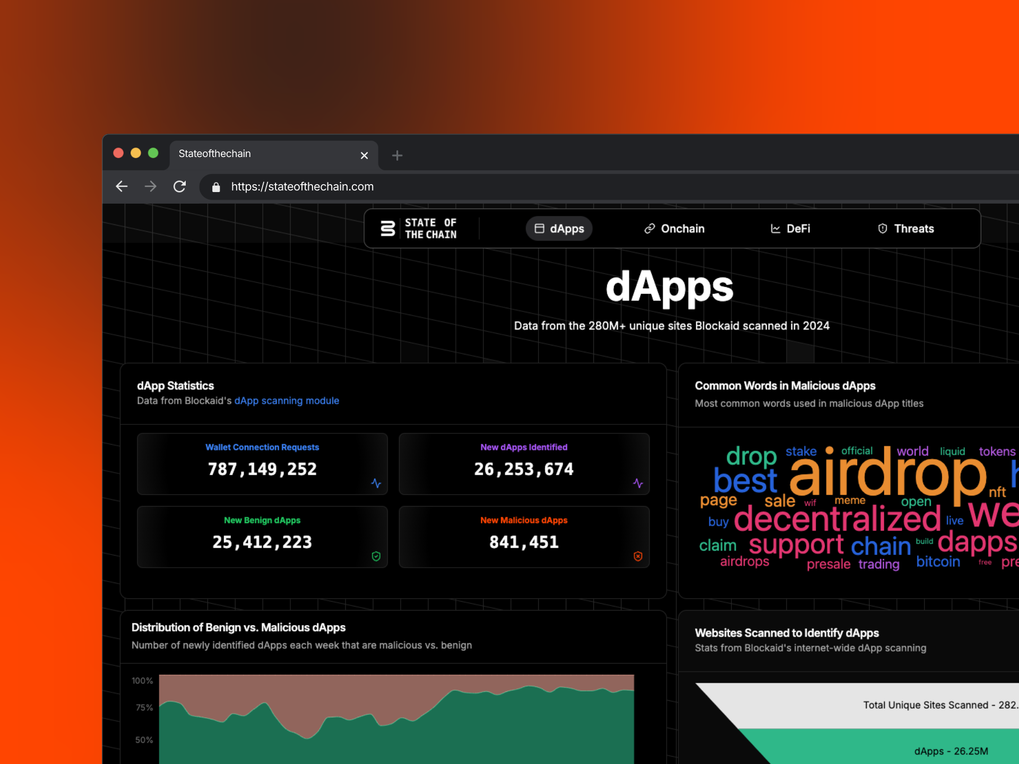Screen dimensions: 1019x764
Task: Open a new browser tab with plus button
Action: [397, 155]
